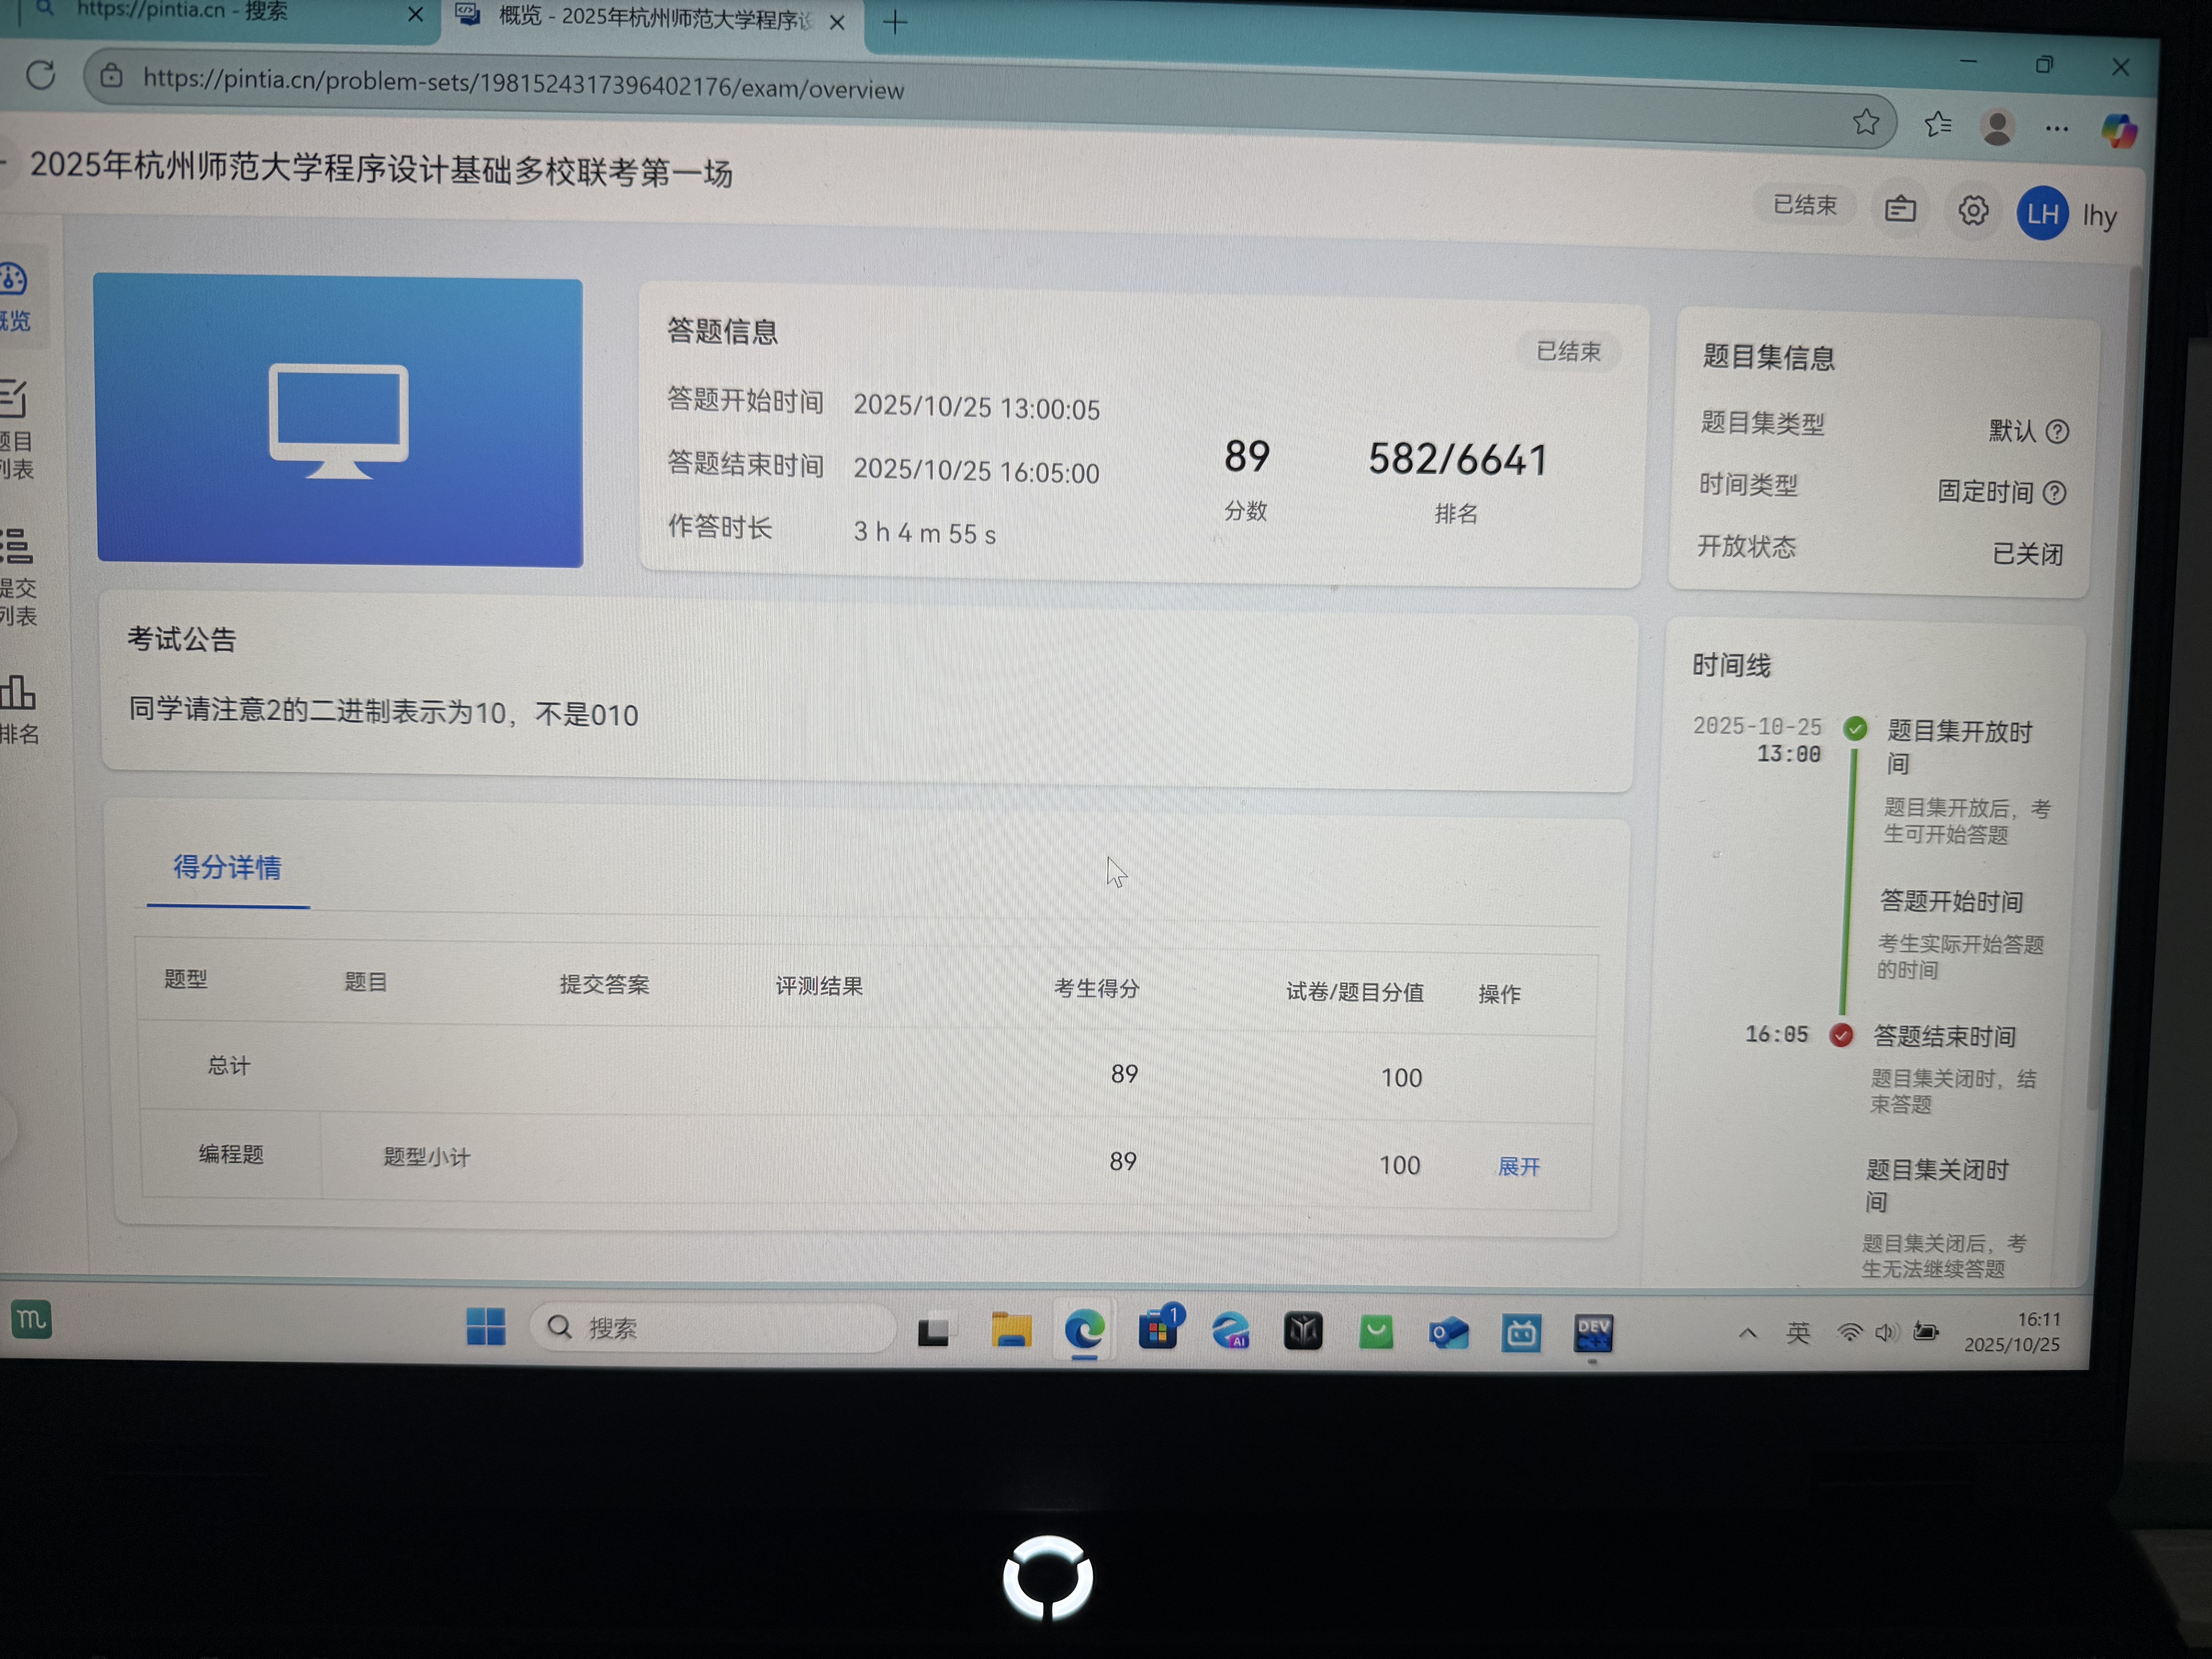
Task: Click the browser profile icon
Action: 1997,127
